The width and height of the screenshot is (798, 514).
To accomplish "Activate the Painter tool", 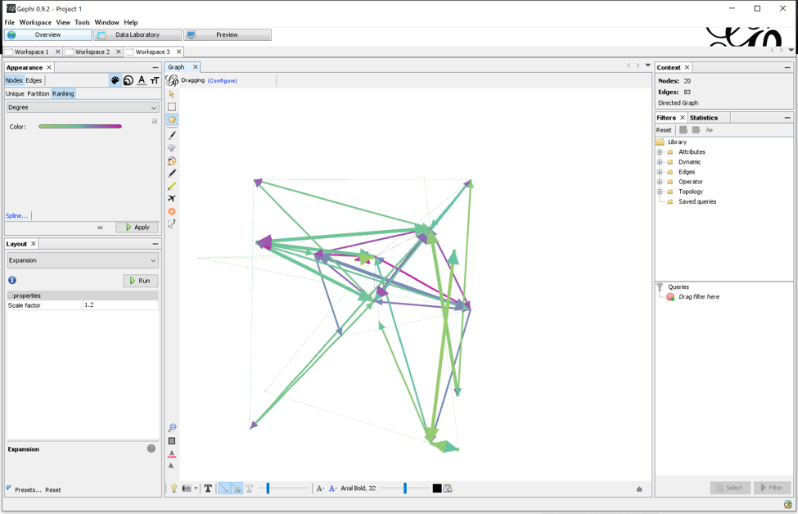I will pos(173,135).
